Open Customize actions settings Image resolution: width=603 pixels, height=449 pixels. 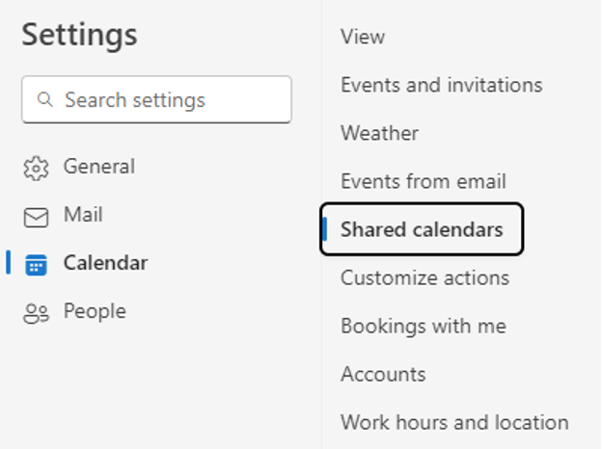[x=425, y=277]
